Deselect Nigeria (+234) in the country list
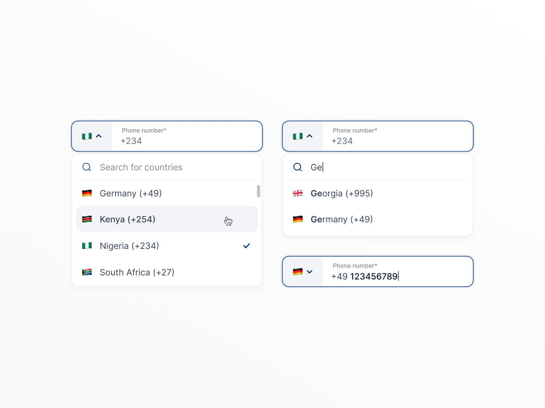Screen dimensions: 545x408 pyautogui.click(x=129, y=245)
